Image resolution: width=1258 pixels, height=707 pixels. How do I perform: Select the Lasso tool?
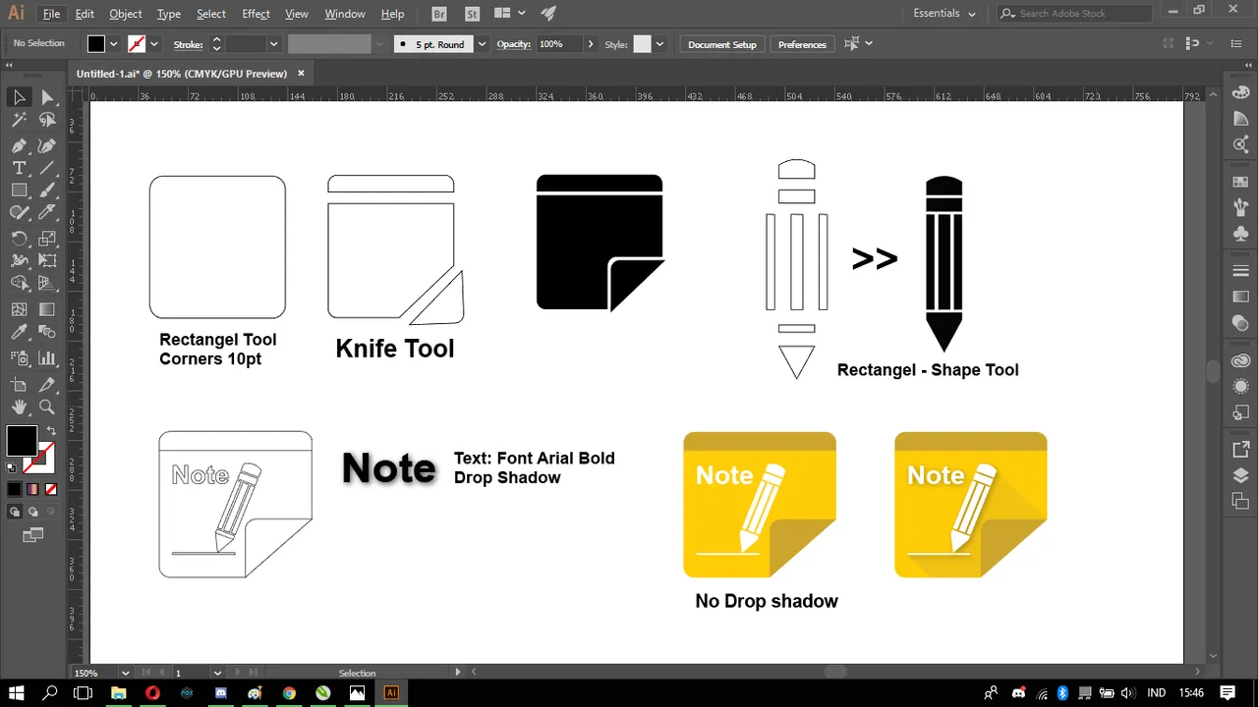point(47,120)
